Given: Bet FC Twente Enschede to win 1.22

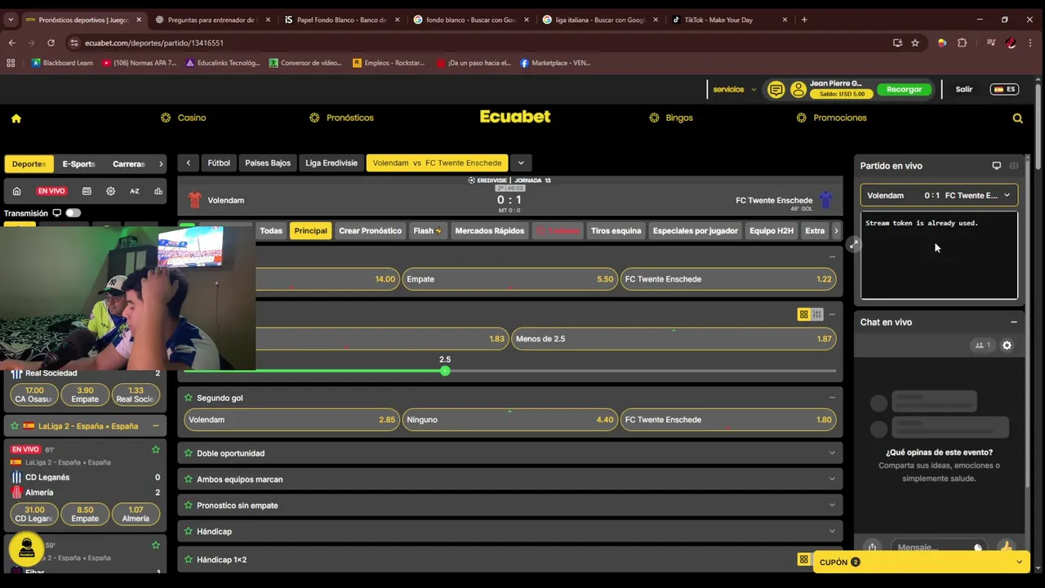Looking at the screenshot, I should pos(728,279).
